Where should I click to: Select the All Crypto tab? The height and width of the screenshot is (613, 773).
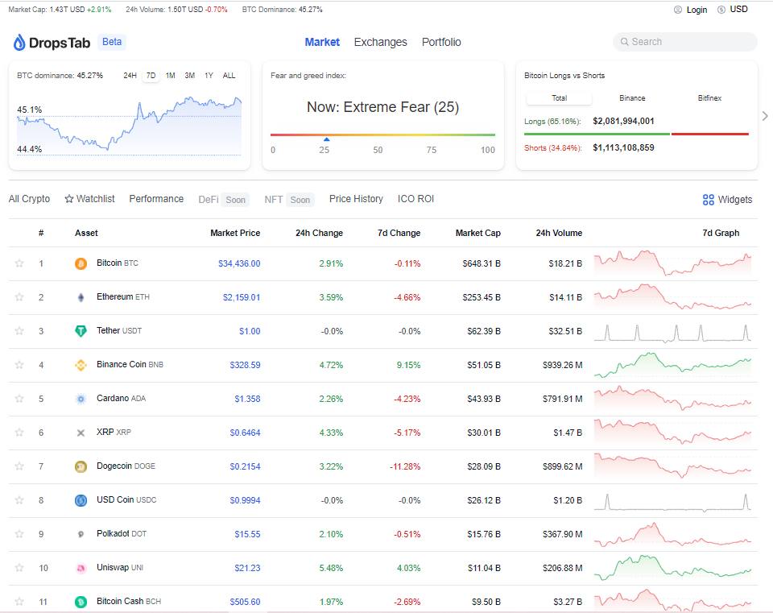[29, 199]
